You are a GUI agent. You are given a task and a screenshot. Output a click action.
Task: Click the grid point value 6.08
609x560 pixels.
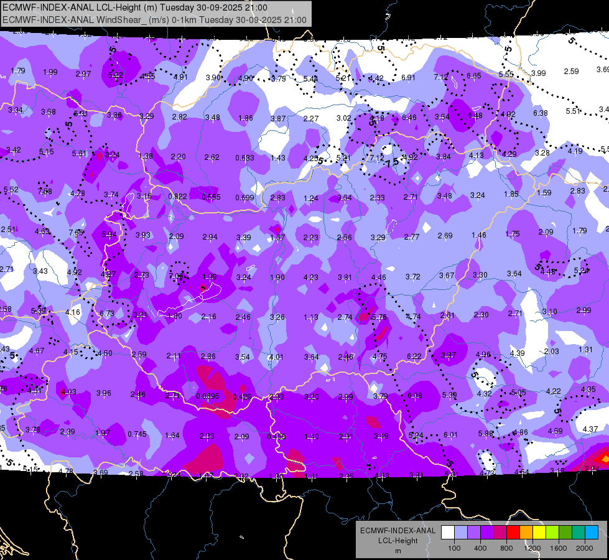point(415,396)
